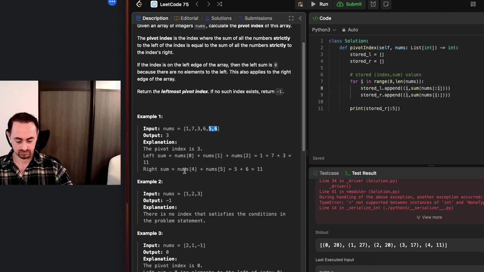The image size is (484, 272).
Task: Switch to the Description tab
Action: 152,18
